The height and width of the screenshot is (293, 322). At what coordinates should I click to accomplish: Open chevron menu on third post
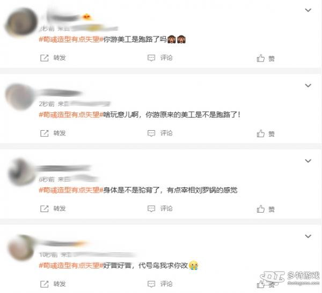coord(308,161)
